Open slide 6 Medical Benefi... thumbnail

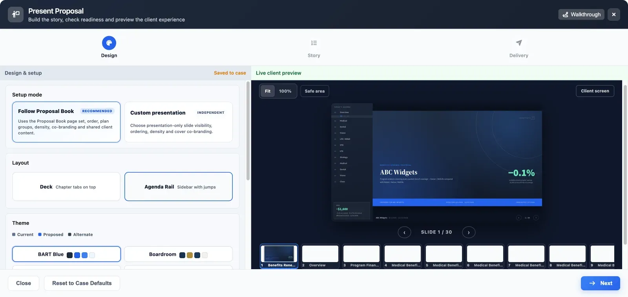tap(485, 257)
